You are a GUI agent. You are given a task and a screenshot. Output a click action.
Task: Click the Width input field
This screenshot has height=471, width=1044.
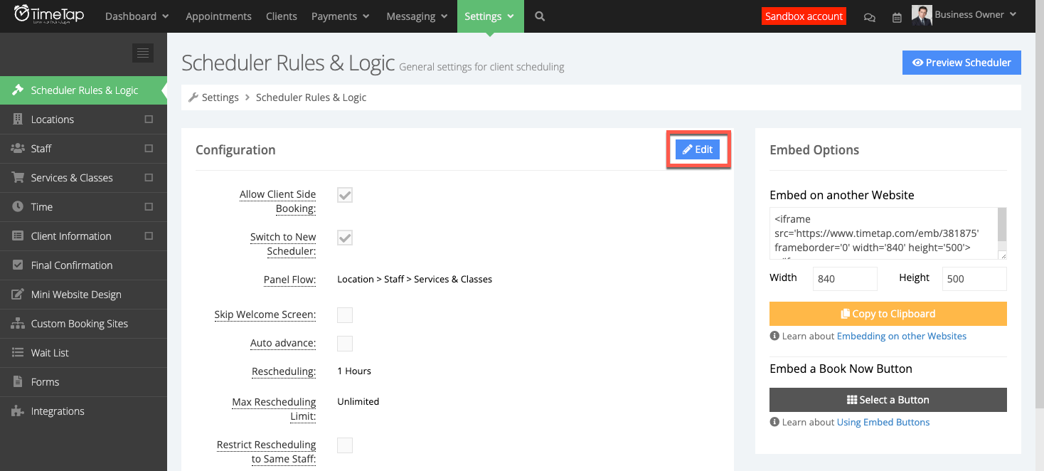[845, 279]
